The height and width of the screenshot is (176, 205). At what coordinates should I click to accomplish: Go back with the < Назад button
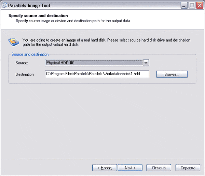point(105,168)
